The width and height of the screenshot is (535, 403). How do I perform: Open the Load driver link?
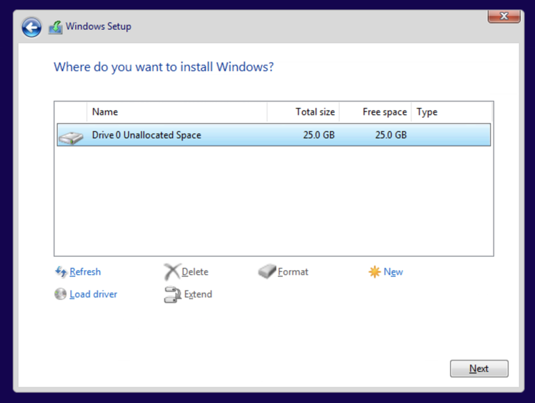[93, 294]
